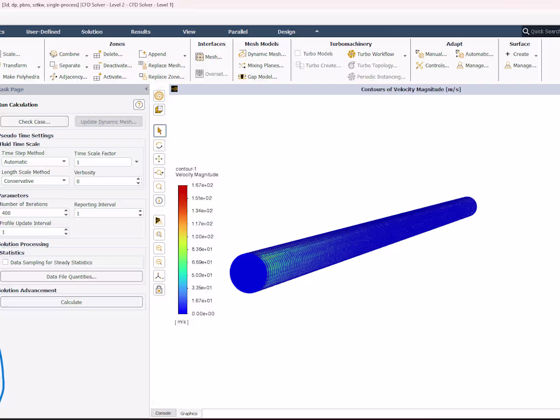The width and height of the screenshot is (560, 420).
Task: Select the pointer/probe tool in the graphics toolbar
Action: point(159,131)
